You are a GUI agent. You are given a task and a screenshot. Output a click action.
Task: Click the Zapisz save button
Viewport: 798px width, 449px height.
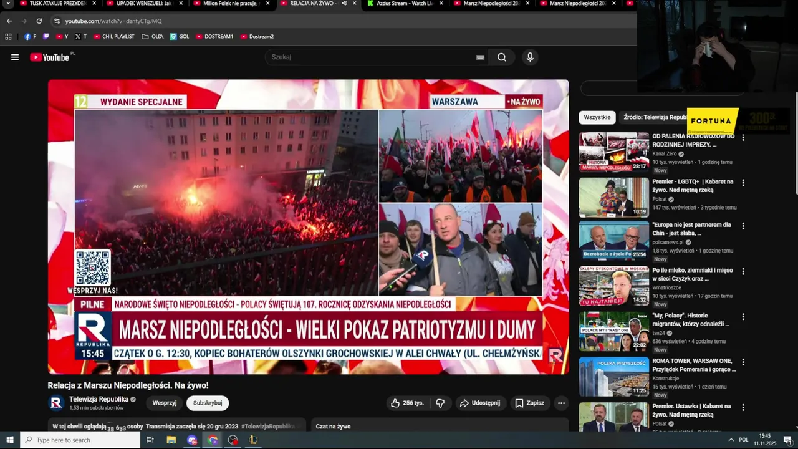(x=529, y=403)
